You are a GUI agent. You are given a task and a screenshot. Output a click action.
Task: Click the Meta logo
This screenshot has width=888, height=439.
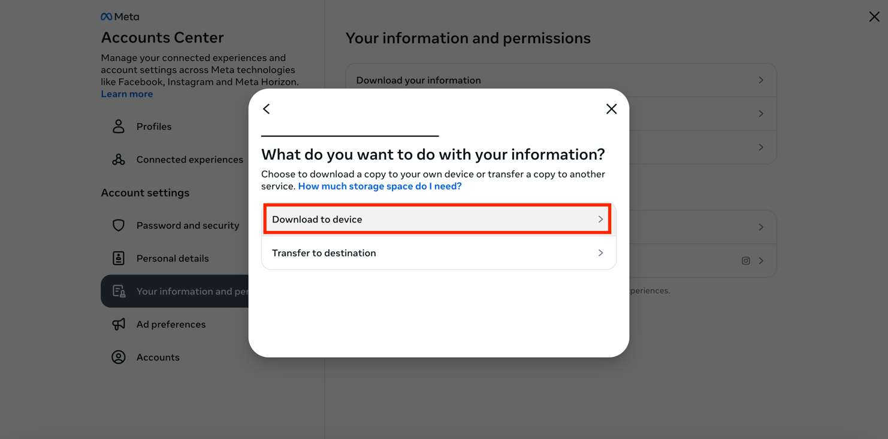(120, 17)
